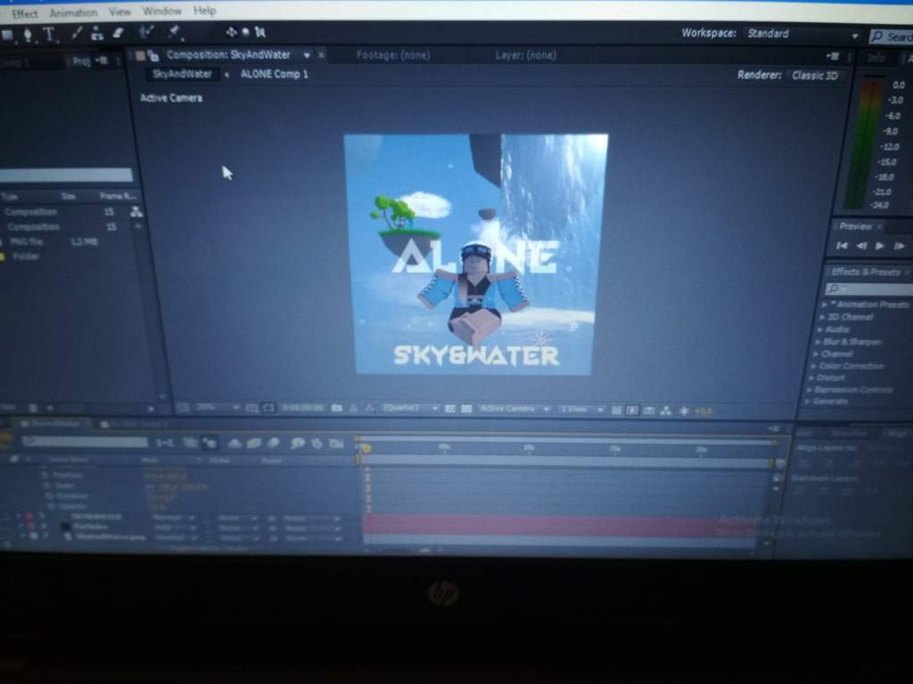The image size is (913, 684).
Task: Close the Preview panel tab
Action: tap(879, 226)
